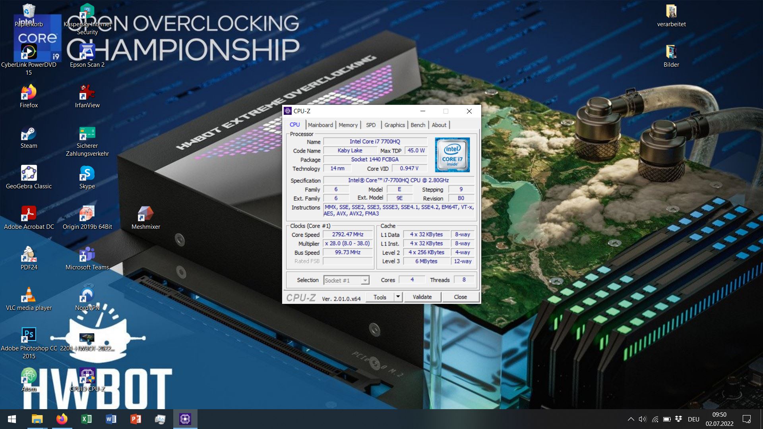Click the Validate button
Viewport: 763px width, 429px height.
(422, 297)
